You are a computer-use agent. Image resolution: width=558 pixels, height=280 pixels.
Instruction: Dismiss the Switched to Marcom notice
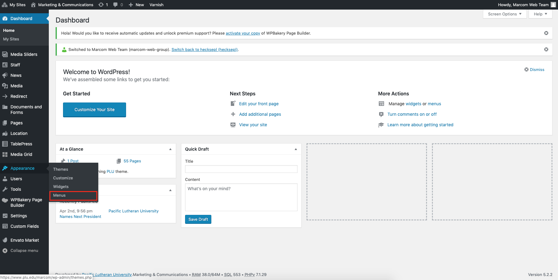(546, 49)
